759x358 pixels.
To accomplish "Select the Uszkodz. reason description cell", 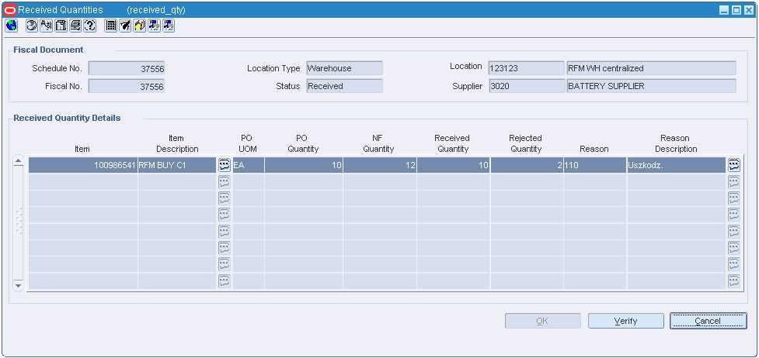I will [x=676, y=165].
